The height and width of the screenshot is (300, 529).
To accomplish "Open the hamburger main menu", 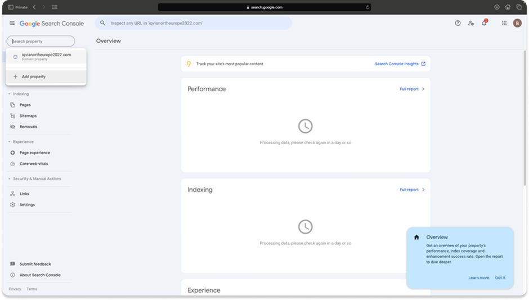I will (x=12, y=23).
